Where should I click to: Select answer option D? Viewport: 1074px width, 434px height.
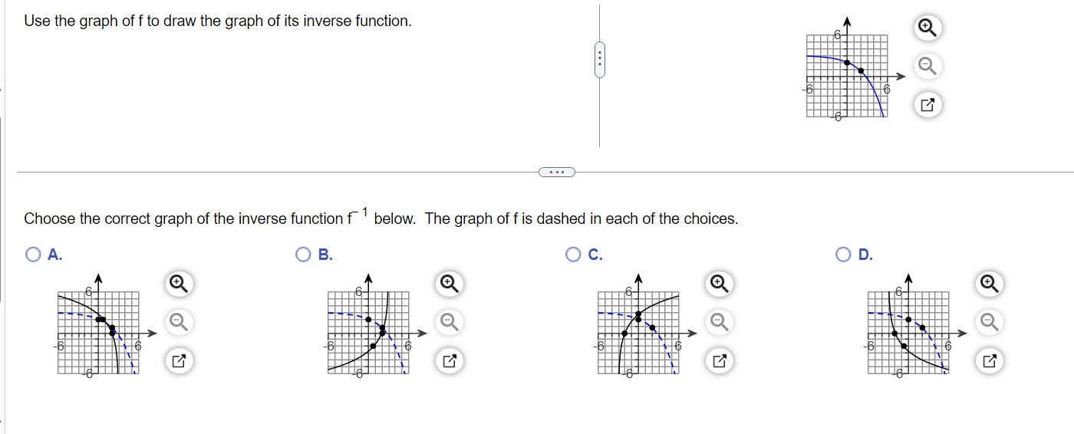click(x=844, y=255)
